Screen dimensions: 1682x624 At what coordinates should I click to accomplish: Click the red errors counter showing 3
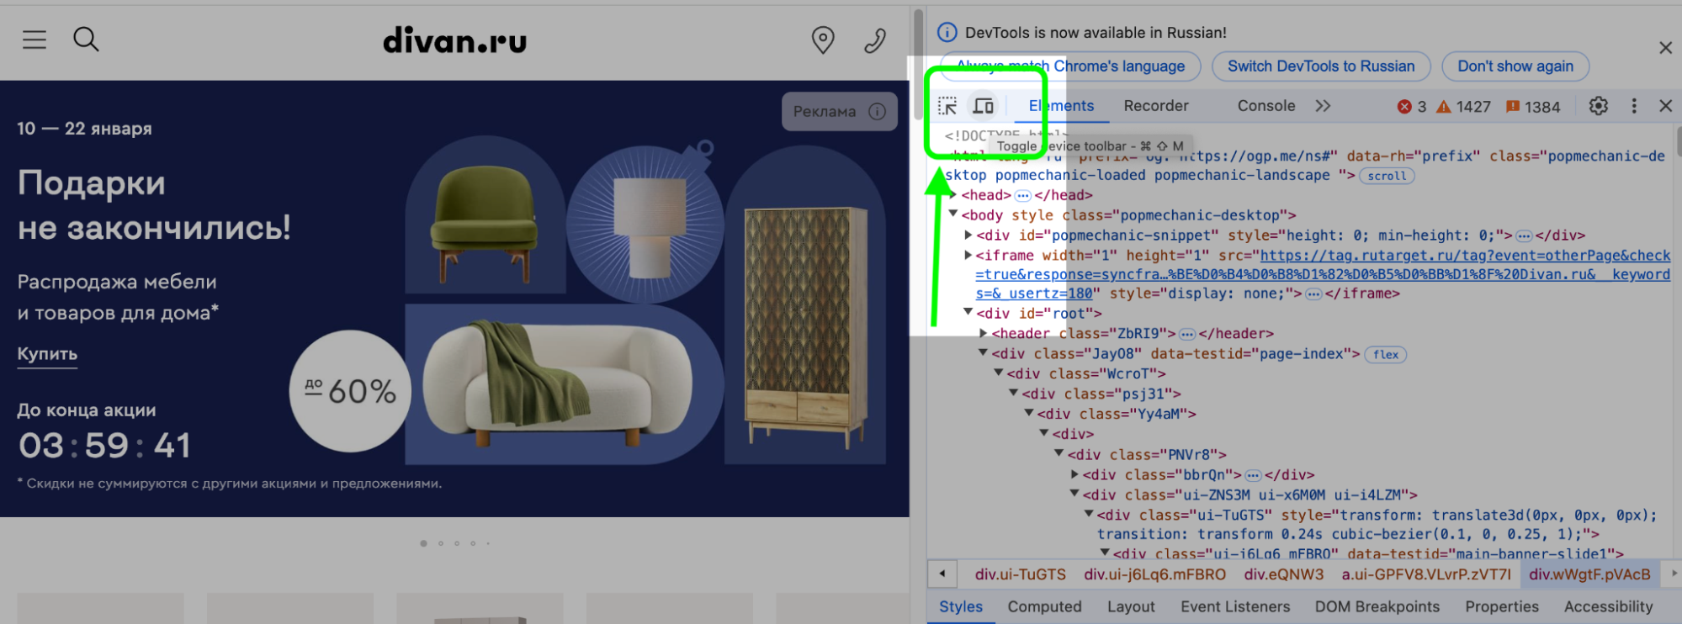(x=1412, y=107)
